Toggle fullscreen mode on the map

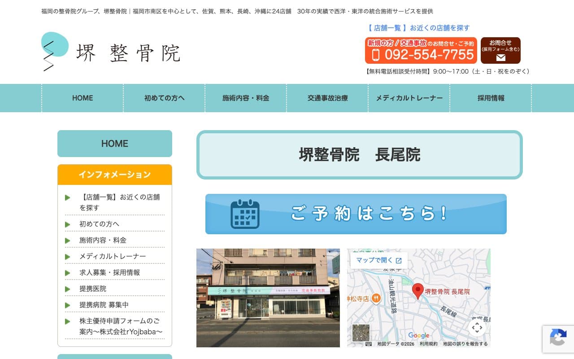point(477,328)
